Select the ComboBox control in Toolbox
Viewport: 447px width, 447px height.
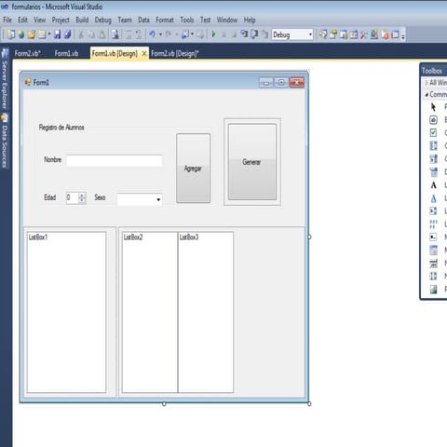pos(433,159)
